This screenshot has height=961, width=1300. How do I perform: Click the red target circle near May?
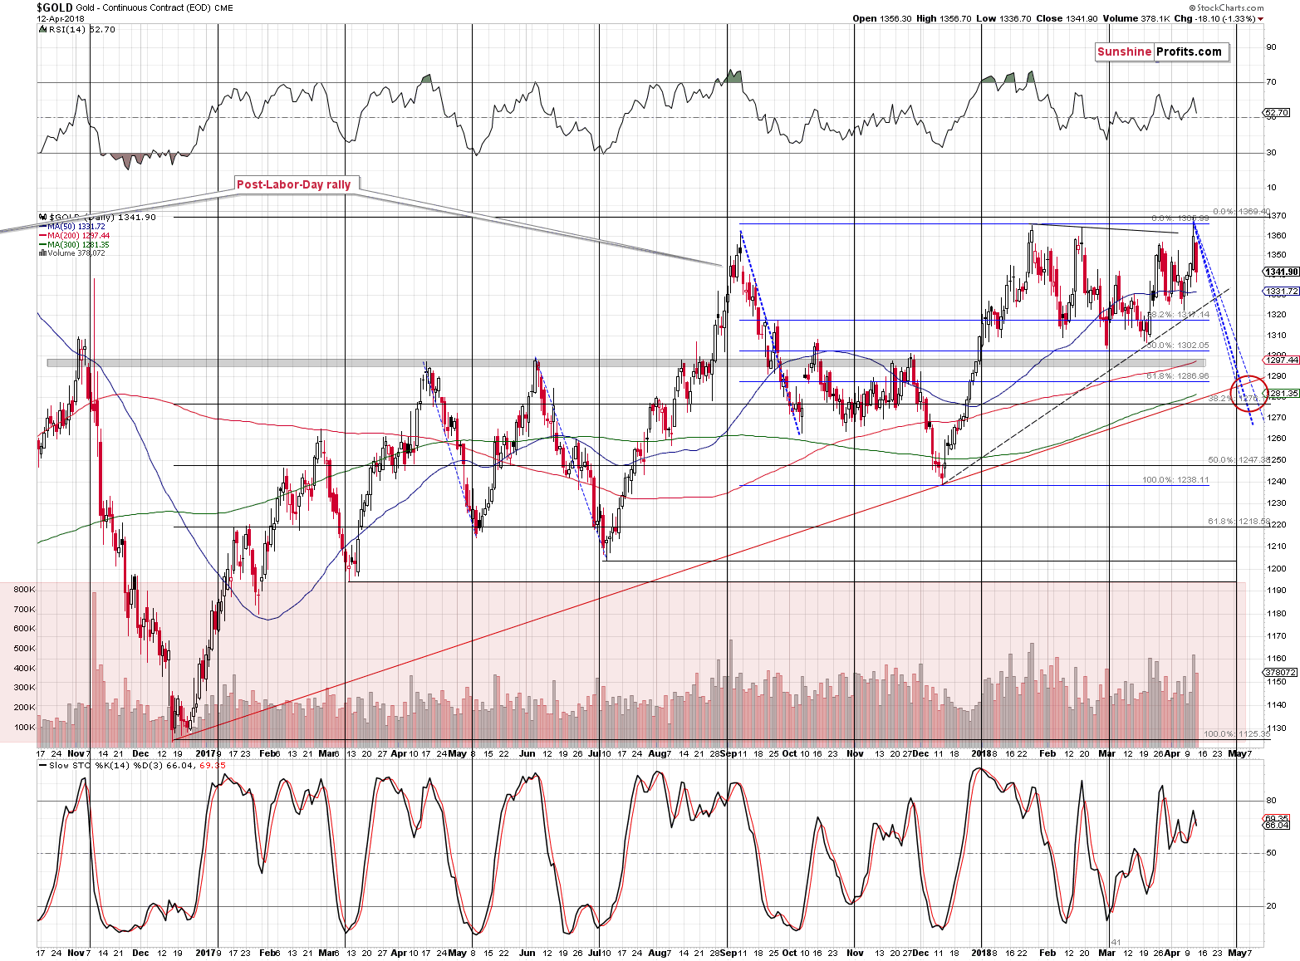point(1248,394)
